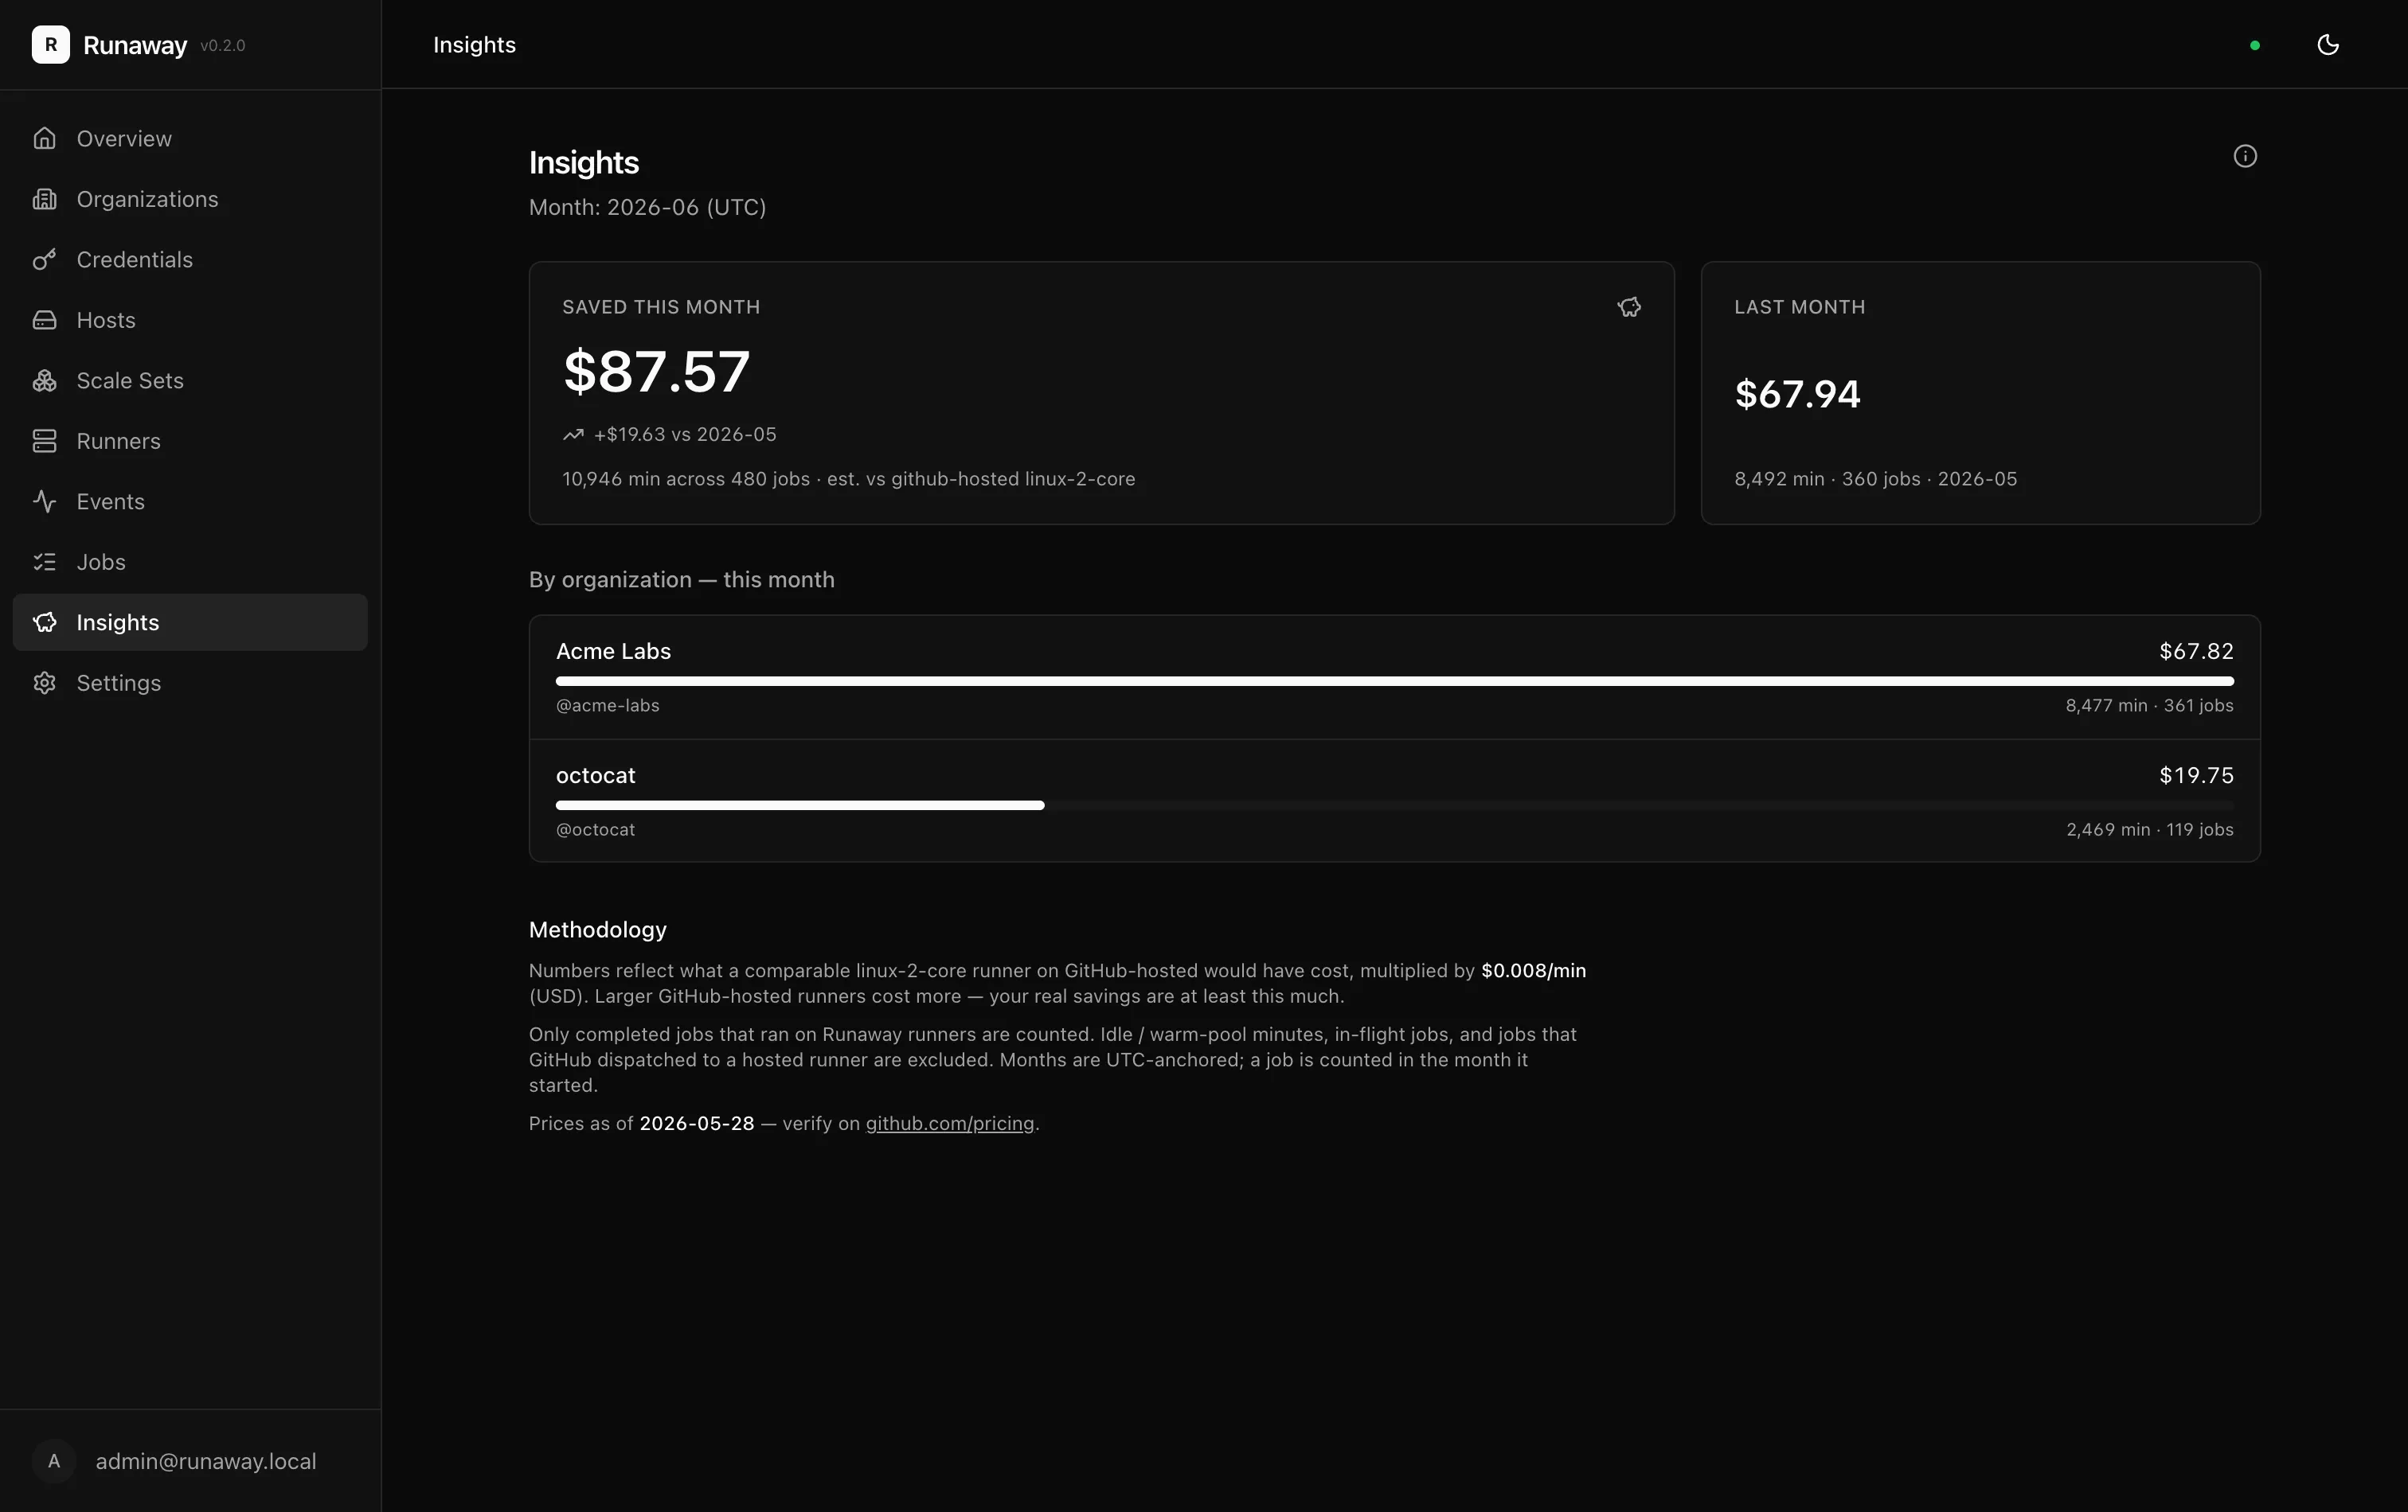This screenshot has width=2408, height=1512.
Task: Select the Insights sidebar item
Action: pos(190,622)
